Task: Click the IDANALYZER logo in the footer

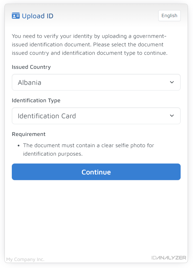Action: point(169,258)
